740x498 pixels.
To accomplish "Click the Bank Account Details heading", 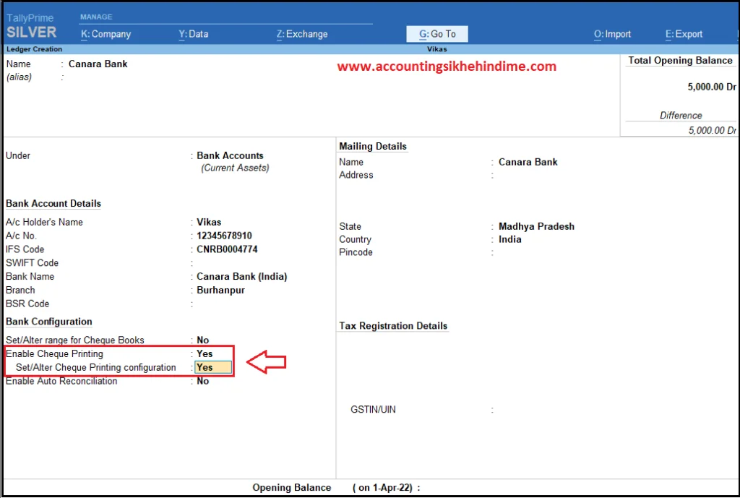I will click(x=53, y=203).
